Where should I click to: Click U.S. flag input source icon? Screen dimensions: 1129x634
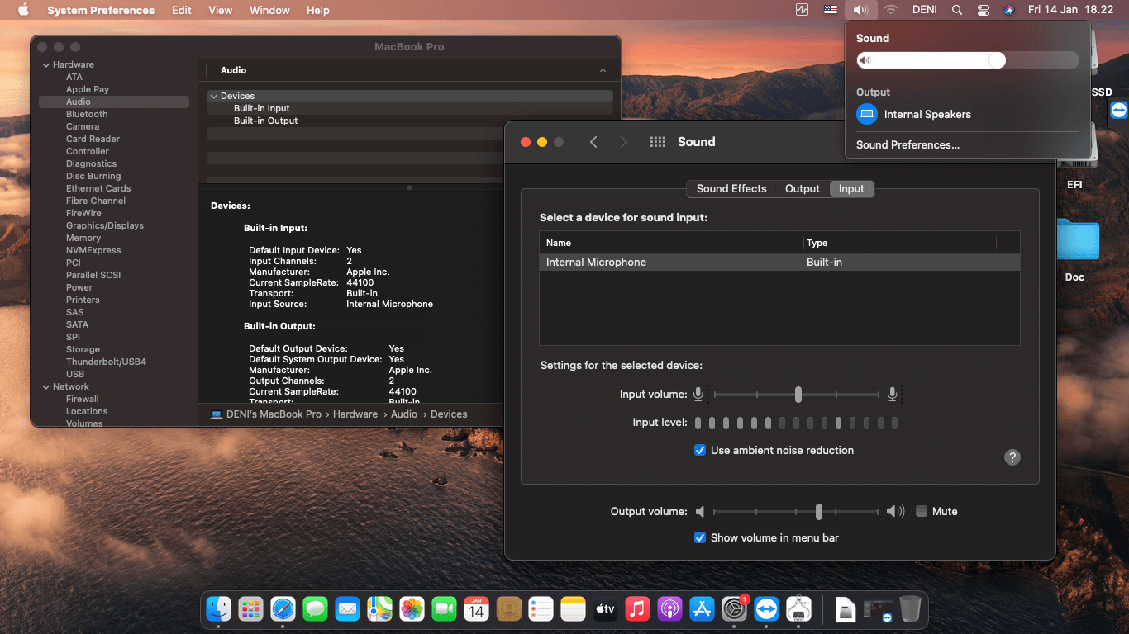[x=831, y=10]
